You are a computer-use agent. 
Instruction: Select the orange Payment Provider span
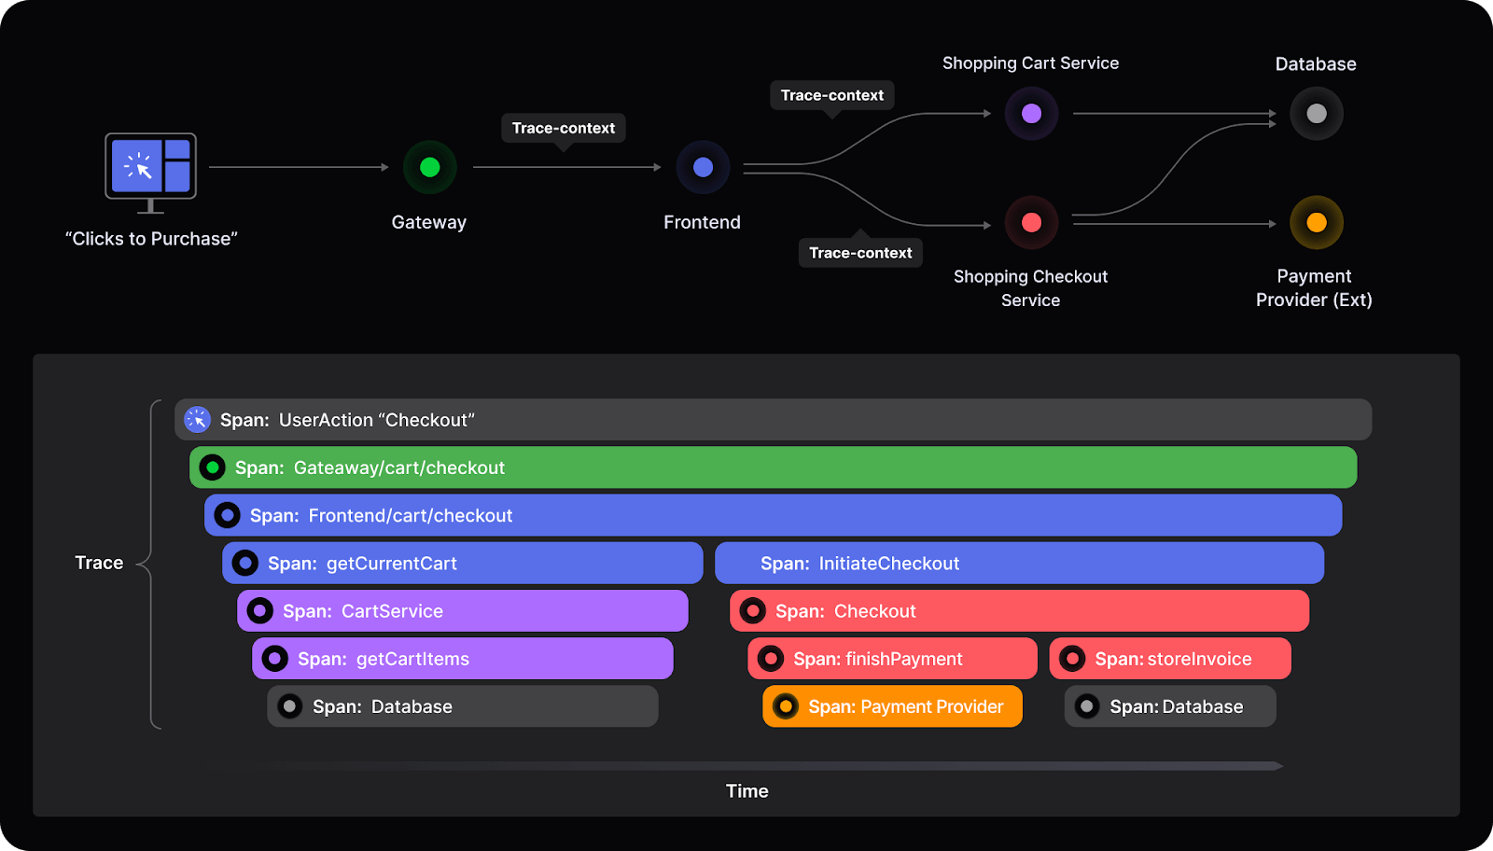891,706
